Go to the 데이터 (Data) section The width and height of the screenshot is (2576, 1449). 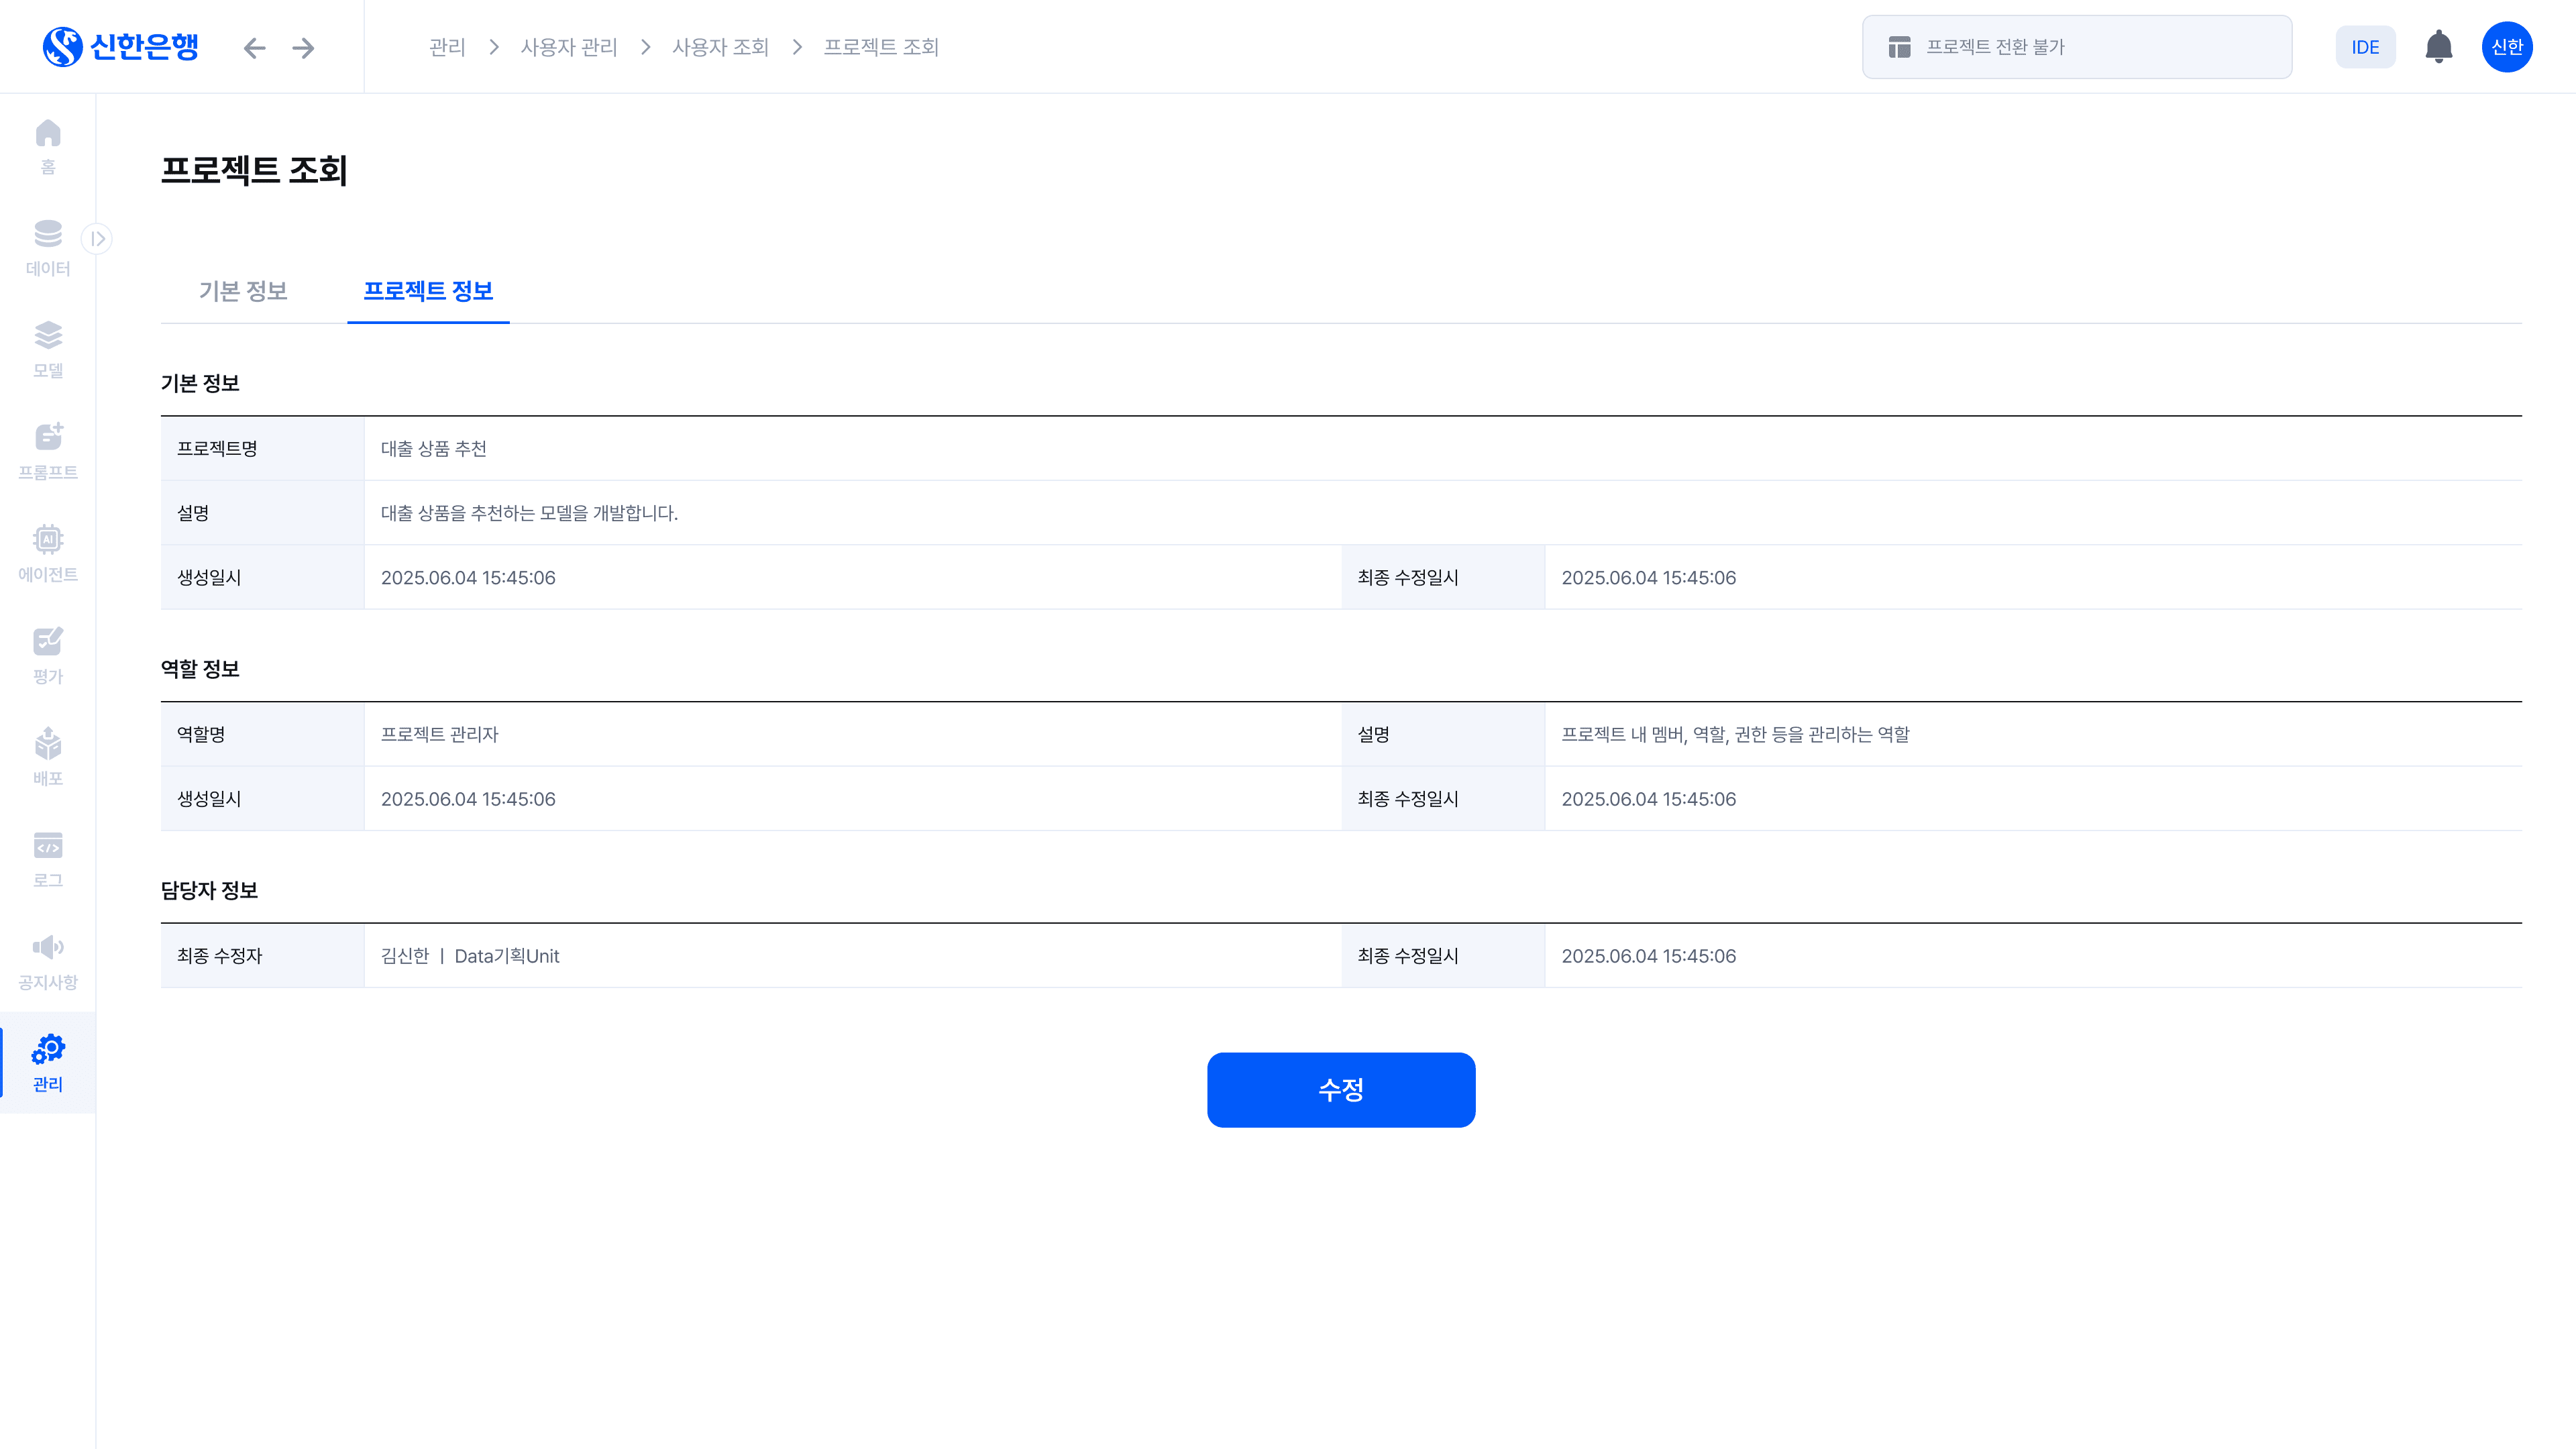click(47, 247)
